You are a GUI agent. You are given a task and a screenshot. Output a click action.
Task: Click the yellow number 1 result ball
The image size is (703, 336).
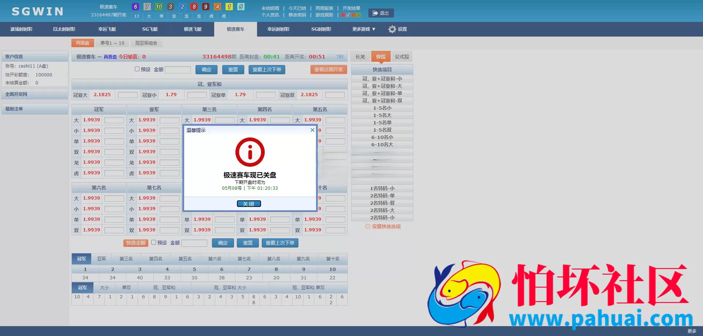229,7
